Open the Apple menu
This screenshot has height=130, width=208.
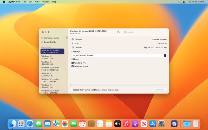coord(4,2)
